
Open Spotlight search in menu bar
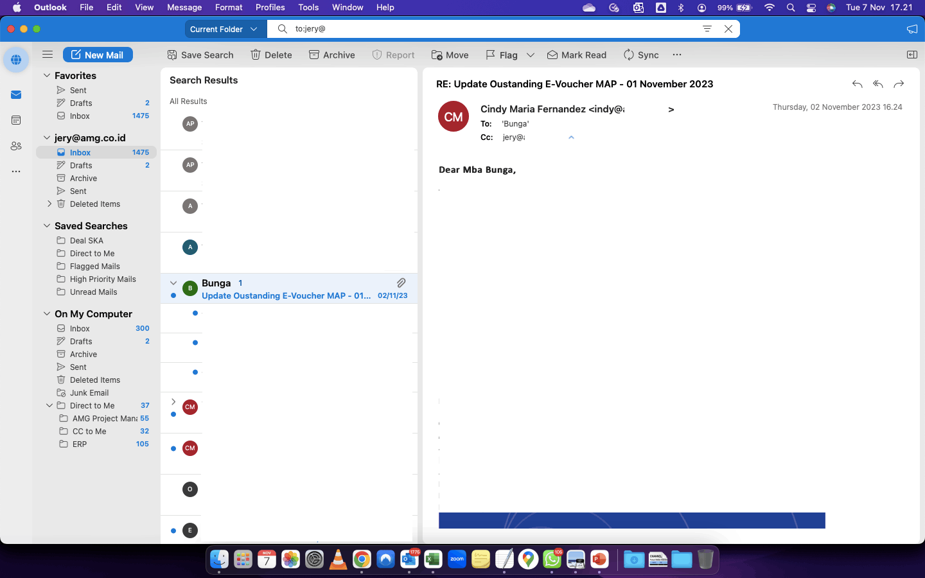(x=791, y=7)
